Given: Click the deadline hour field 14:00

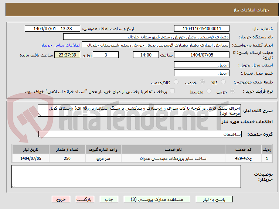Looking at the screenshot, I should click(x=146, y=55).
